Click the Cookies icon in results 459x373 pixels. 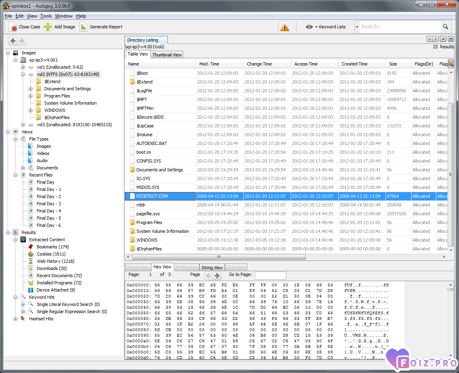[x=31, y=254]
